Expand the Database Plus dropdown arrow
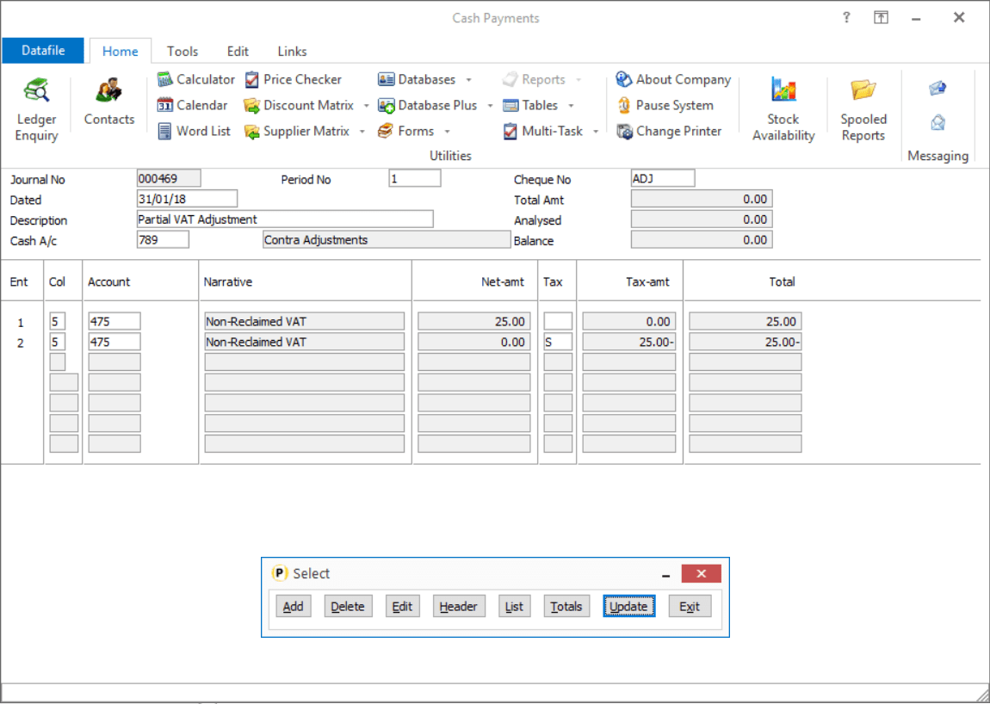990x704 pixels. pyautogui.click(x=490, y=106)
